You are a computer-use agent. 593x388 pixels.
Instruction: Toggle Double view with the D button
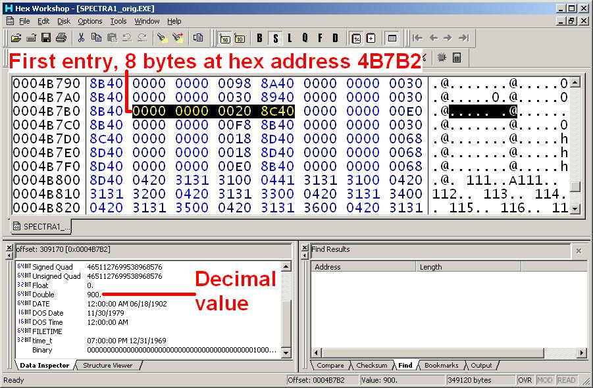[335, 37]
